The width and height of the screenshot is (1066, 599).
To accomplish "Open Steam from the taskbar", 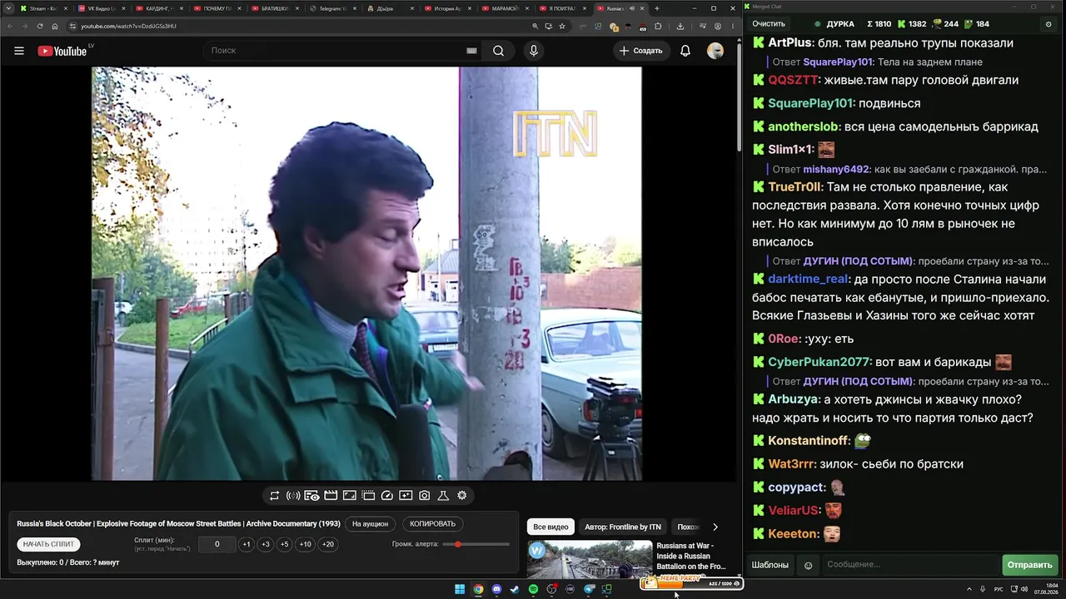I will [x=516, y=590].
